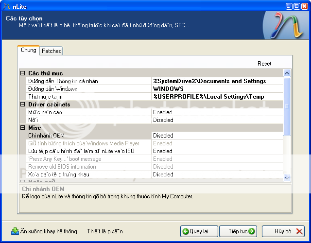Screen dimensions: 311x243
Task: Change the Mức nén cao Enabled value
Action: [x=217, y=112]
